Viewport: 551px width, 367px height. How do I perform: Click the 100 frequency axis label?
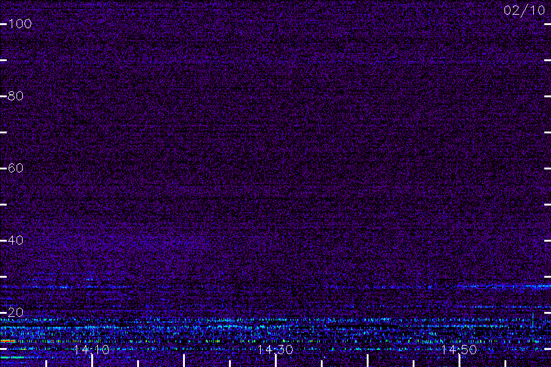(20, 24)
